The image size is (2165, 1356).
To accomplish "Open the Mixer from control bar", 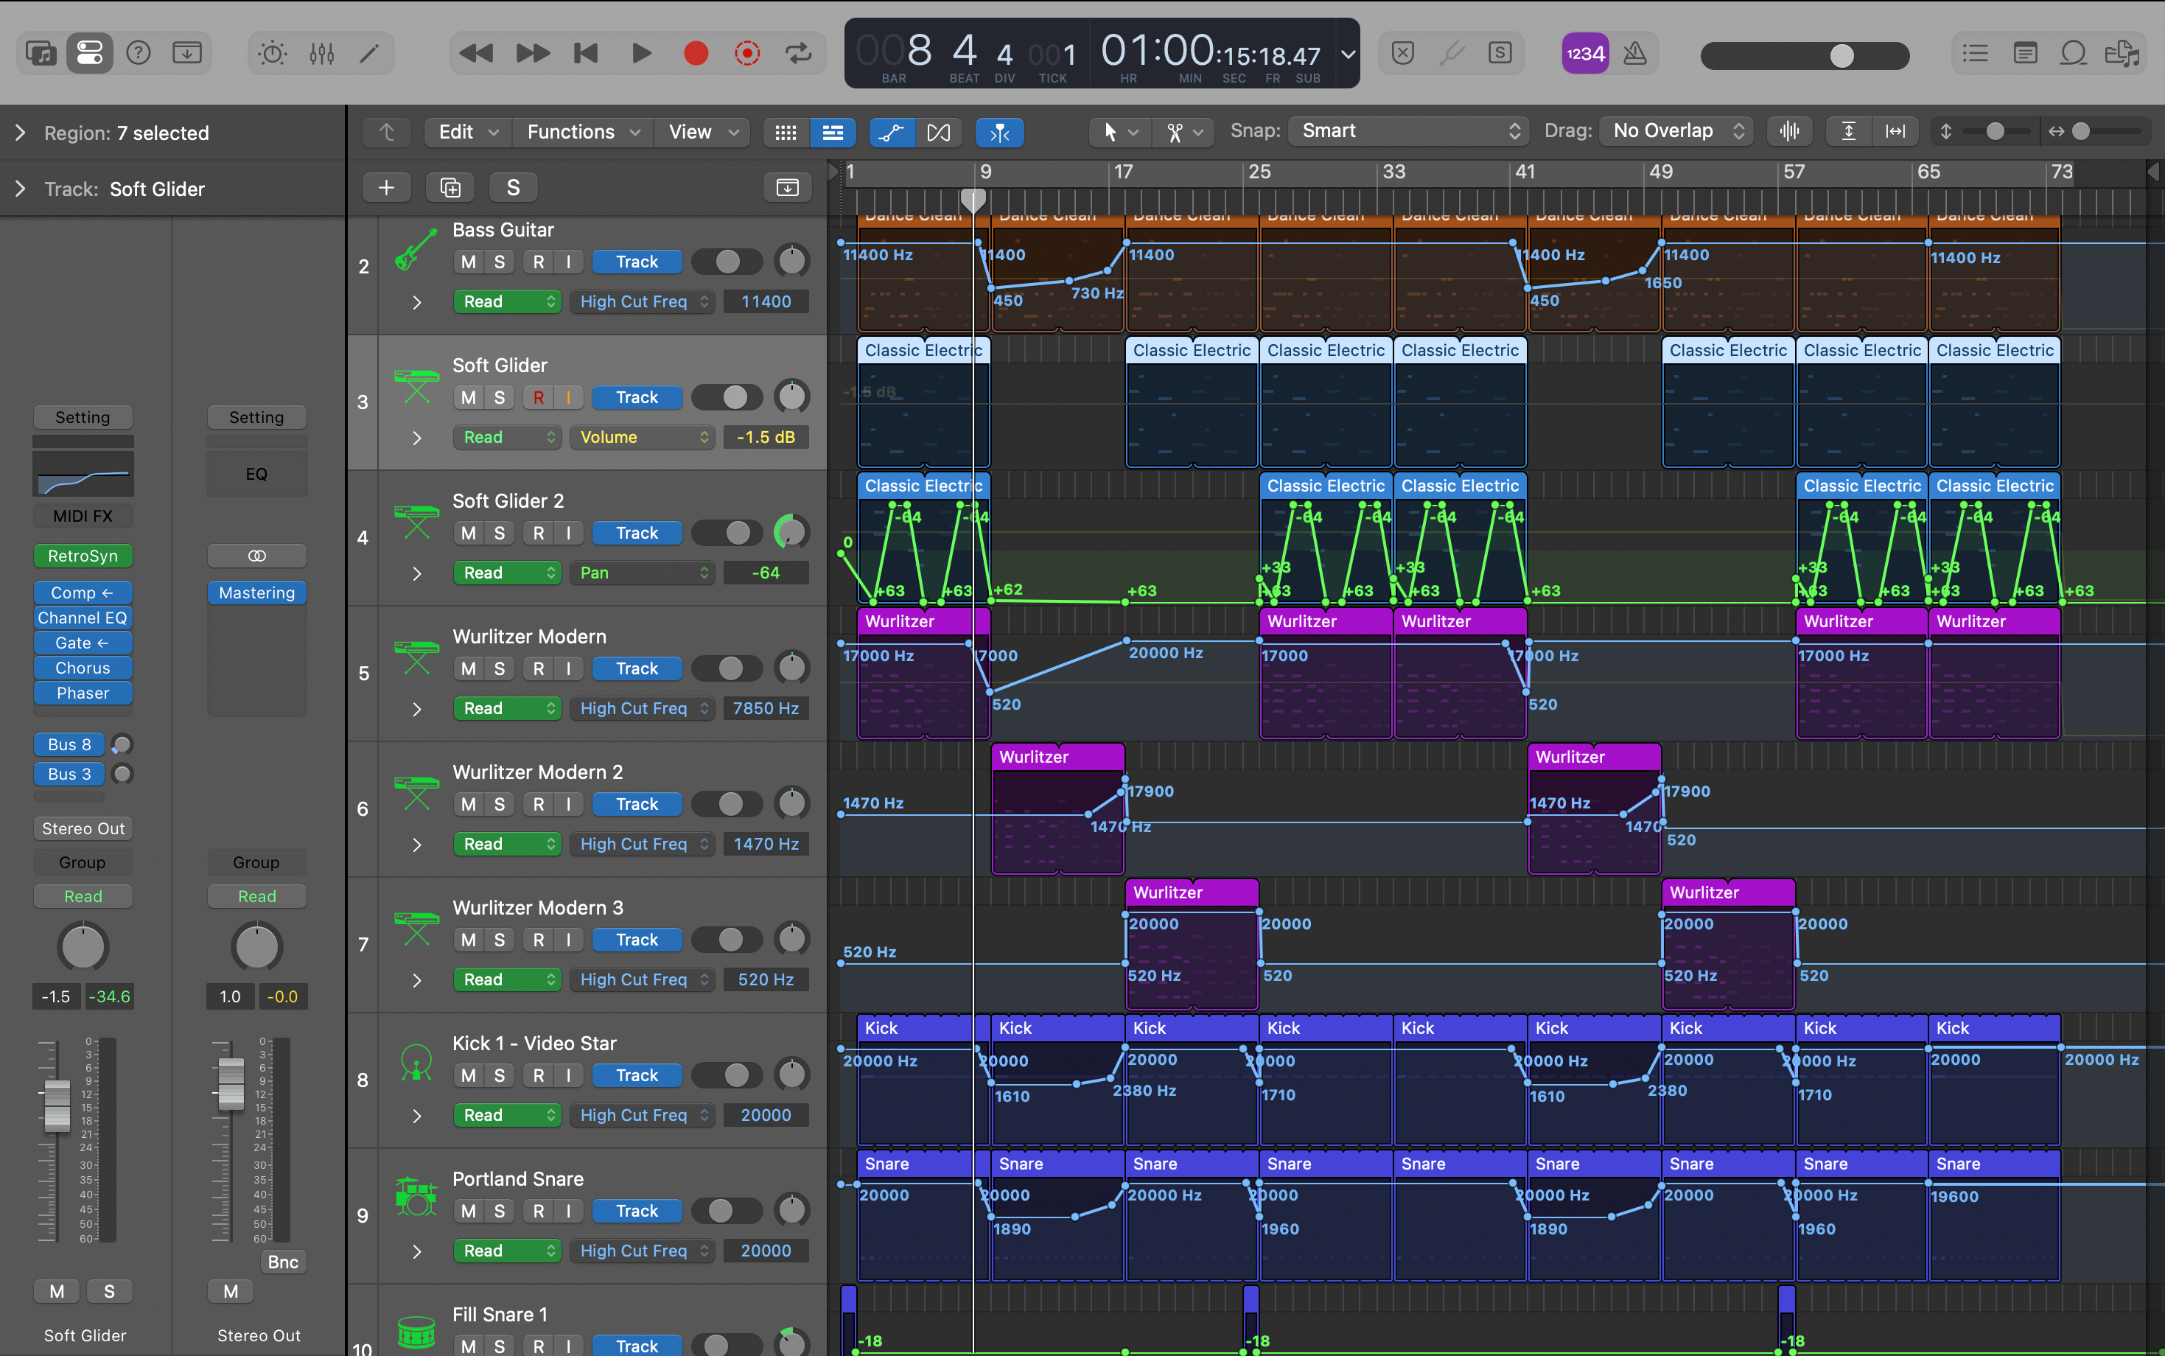I will (x=321, y=54).
